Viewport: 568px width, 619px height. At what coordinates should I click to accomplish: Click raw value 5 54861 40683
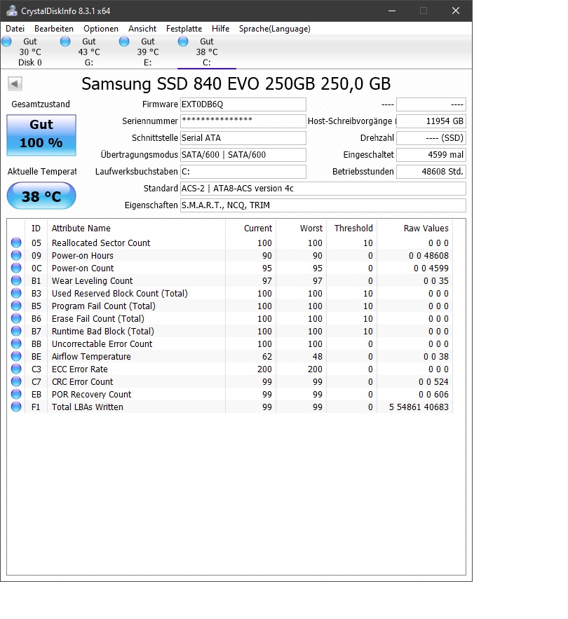[419, 407]
